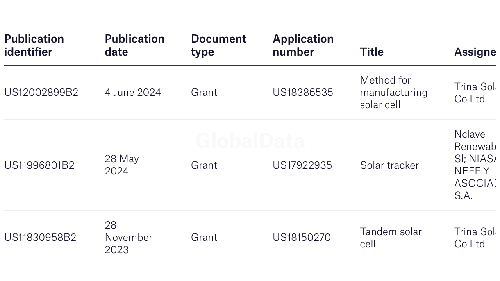This screenshot has height=281, width=500.
Task: Click the Publication identifier column header
Action: pyautogui.click(x=34, y=45)
